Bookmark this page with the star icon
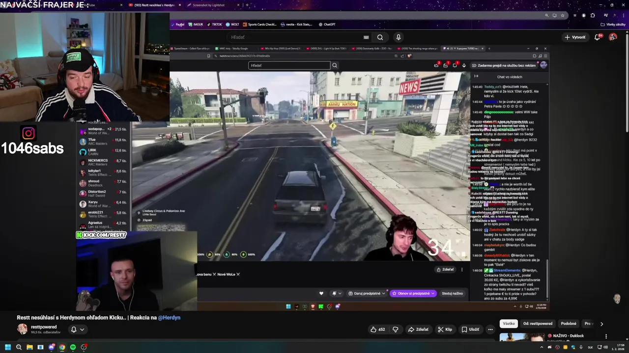The width and height of the screenshot is (629, 353). pyautogui.click(x=563, y=15)
